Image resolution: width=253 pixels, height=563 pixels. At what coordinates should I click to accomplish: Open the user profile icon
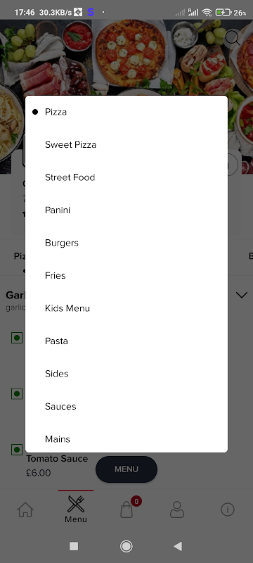pyautogui.click(x=177, y=510)
